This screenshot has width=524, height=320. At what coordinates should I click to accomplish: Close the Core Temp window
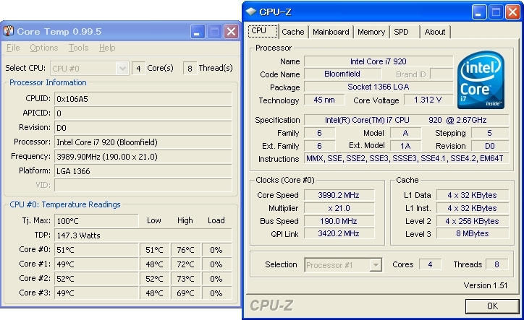pos(231,32)
